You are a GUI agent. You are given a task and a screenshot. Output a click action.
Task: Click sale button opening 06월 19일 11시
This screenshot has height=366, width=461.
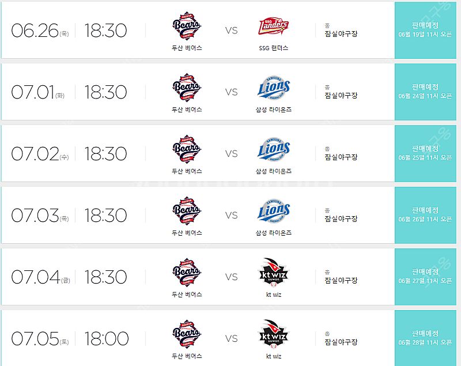(x=425, y=30)
